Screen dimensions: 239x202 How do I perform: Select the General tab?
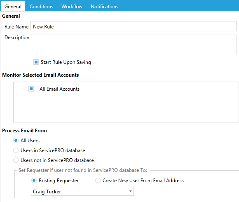point(13,7)
